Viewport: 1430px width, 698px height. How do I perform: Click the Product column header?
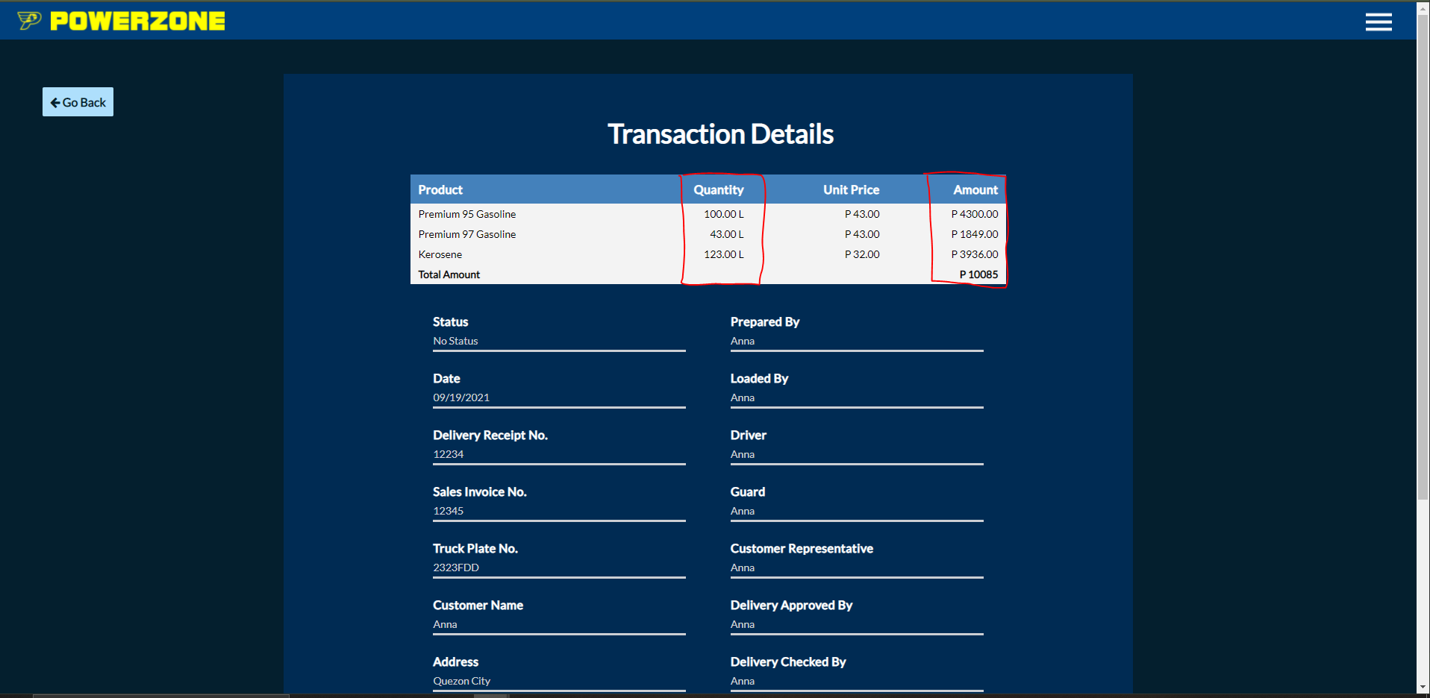click(x=440, y=189)
